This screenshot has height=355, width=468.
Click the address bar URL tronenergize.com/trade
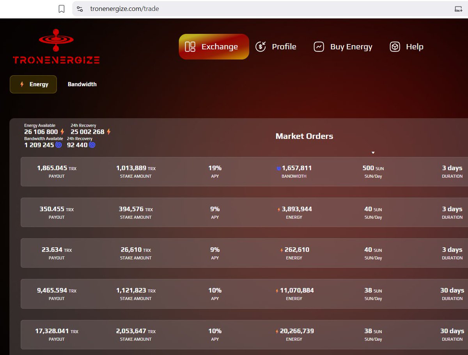click(124, 9)
